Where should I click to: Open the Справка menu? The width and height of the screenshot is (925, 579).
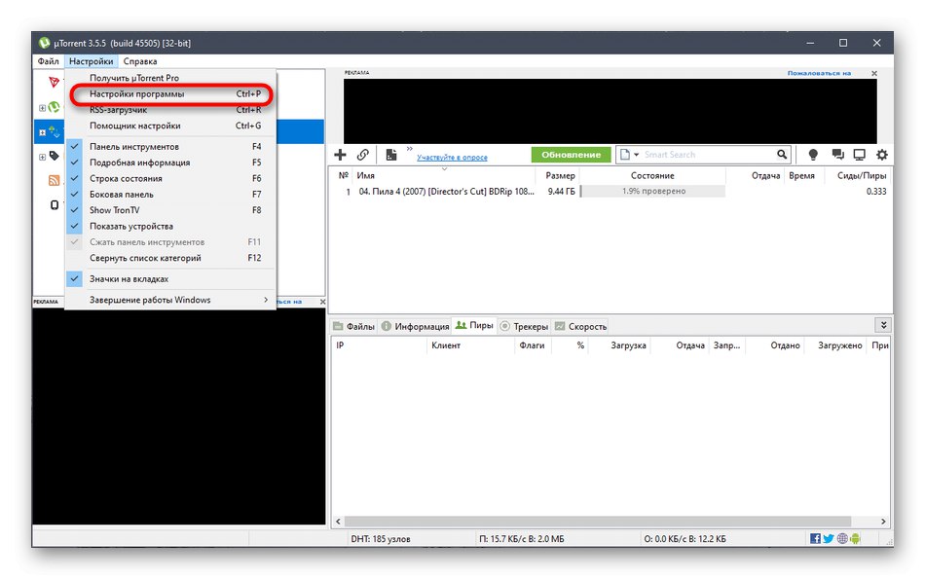pyautogui.click(x=140, y=61)
